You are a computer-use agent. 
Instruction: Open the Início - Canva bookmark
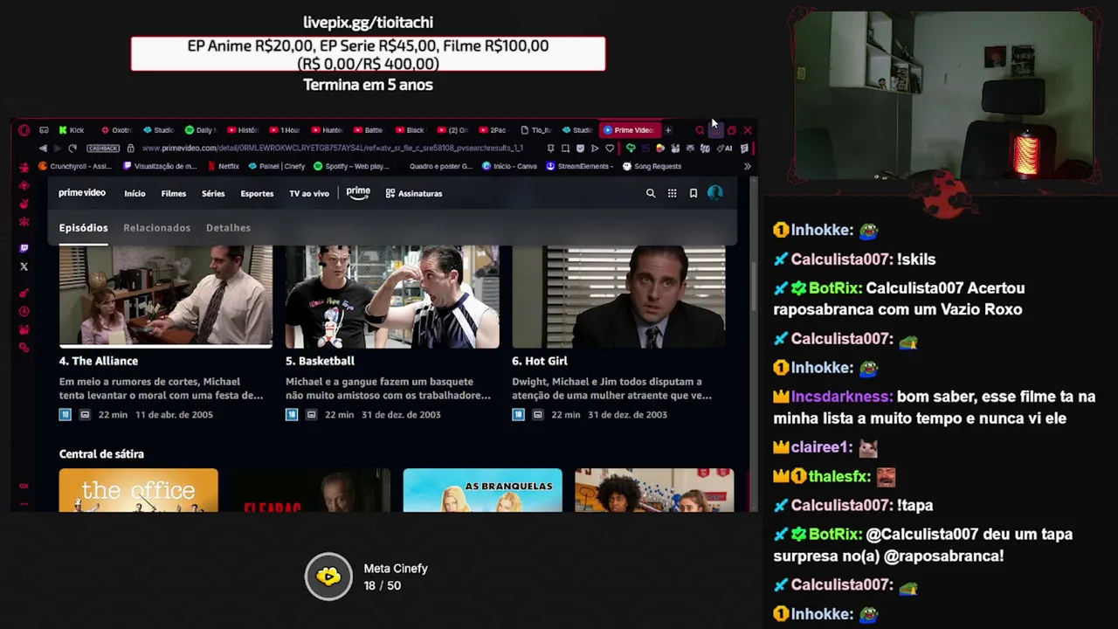508,166
